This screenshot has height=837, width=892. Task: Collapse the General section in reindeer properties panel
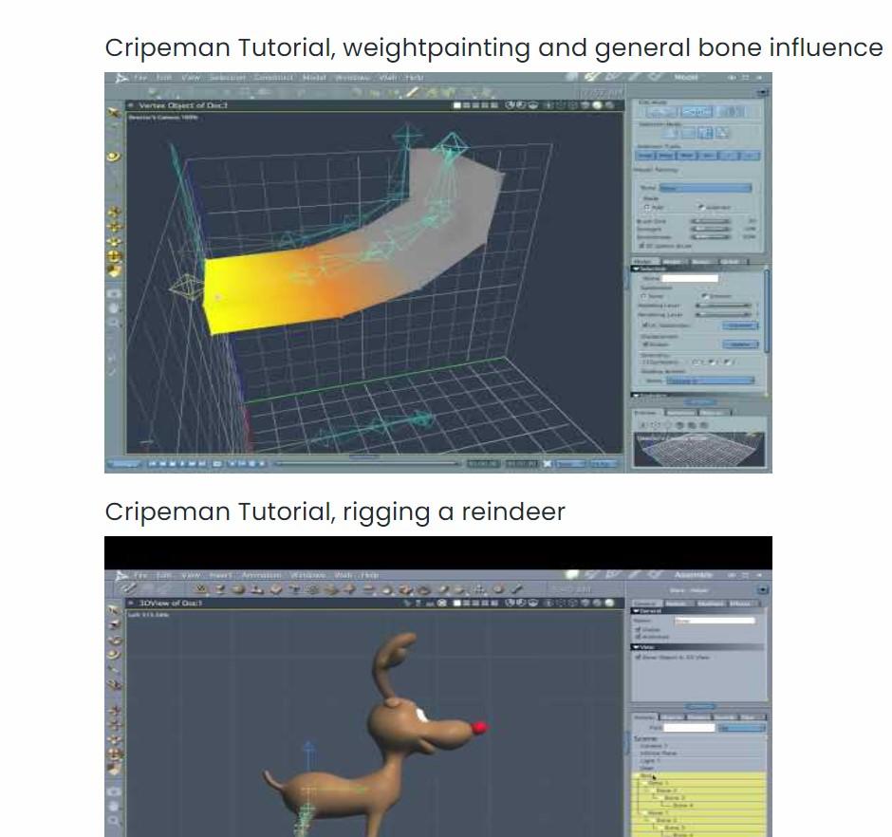pyautogui.click(x=636, y=610)
